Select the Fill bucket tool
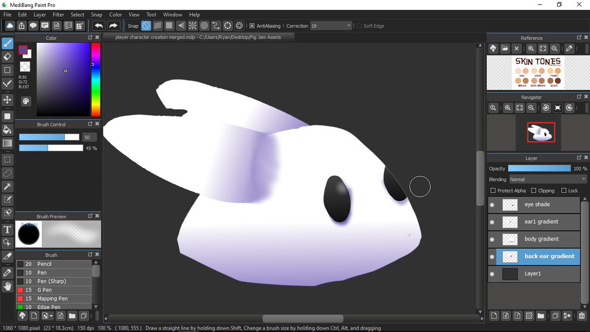Image resolution: width=590 pixels, height=332 pixels. (x=7, y=130)
